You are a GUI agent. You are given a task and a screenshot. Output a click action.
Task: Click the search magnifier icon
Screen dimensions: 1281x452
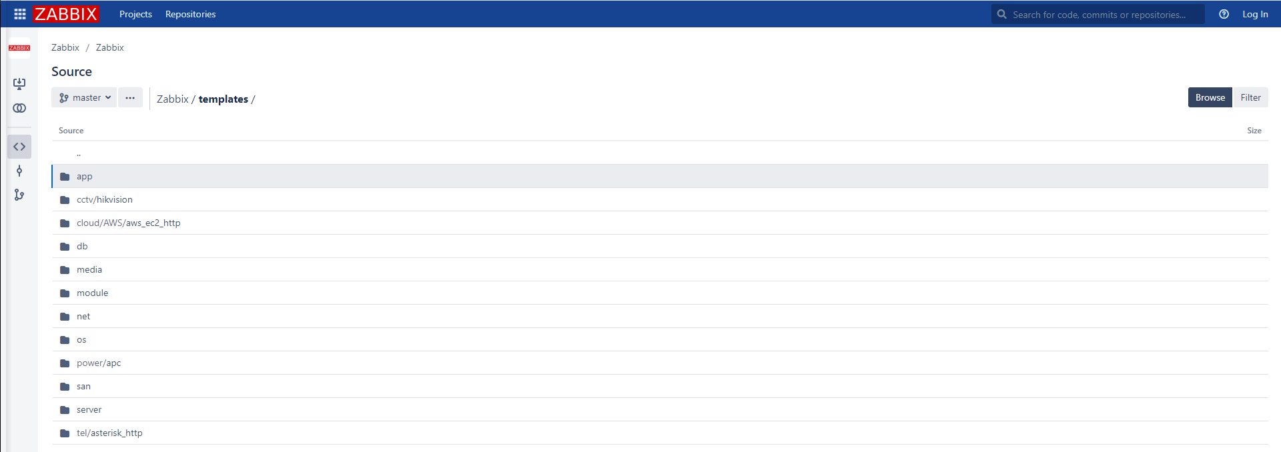coord(1001,14)
